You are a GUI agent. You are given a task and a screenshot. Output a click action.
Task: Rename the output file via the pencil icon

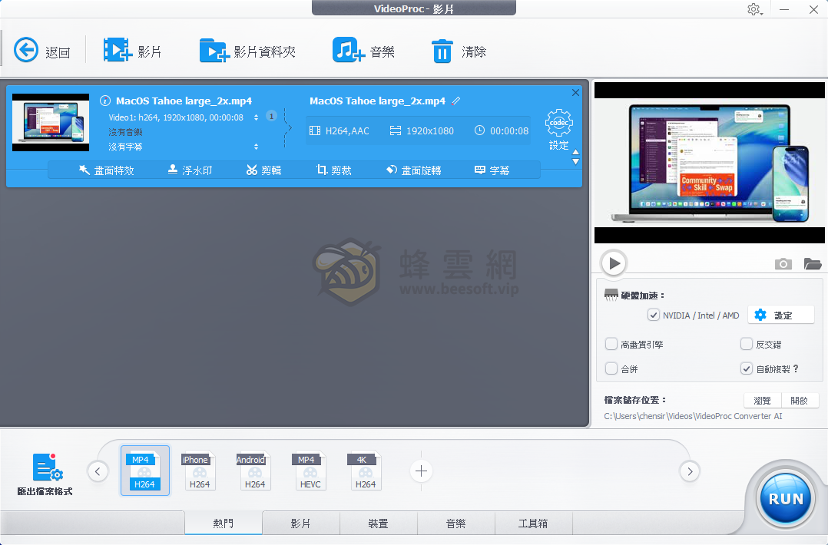(456, 101)
